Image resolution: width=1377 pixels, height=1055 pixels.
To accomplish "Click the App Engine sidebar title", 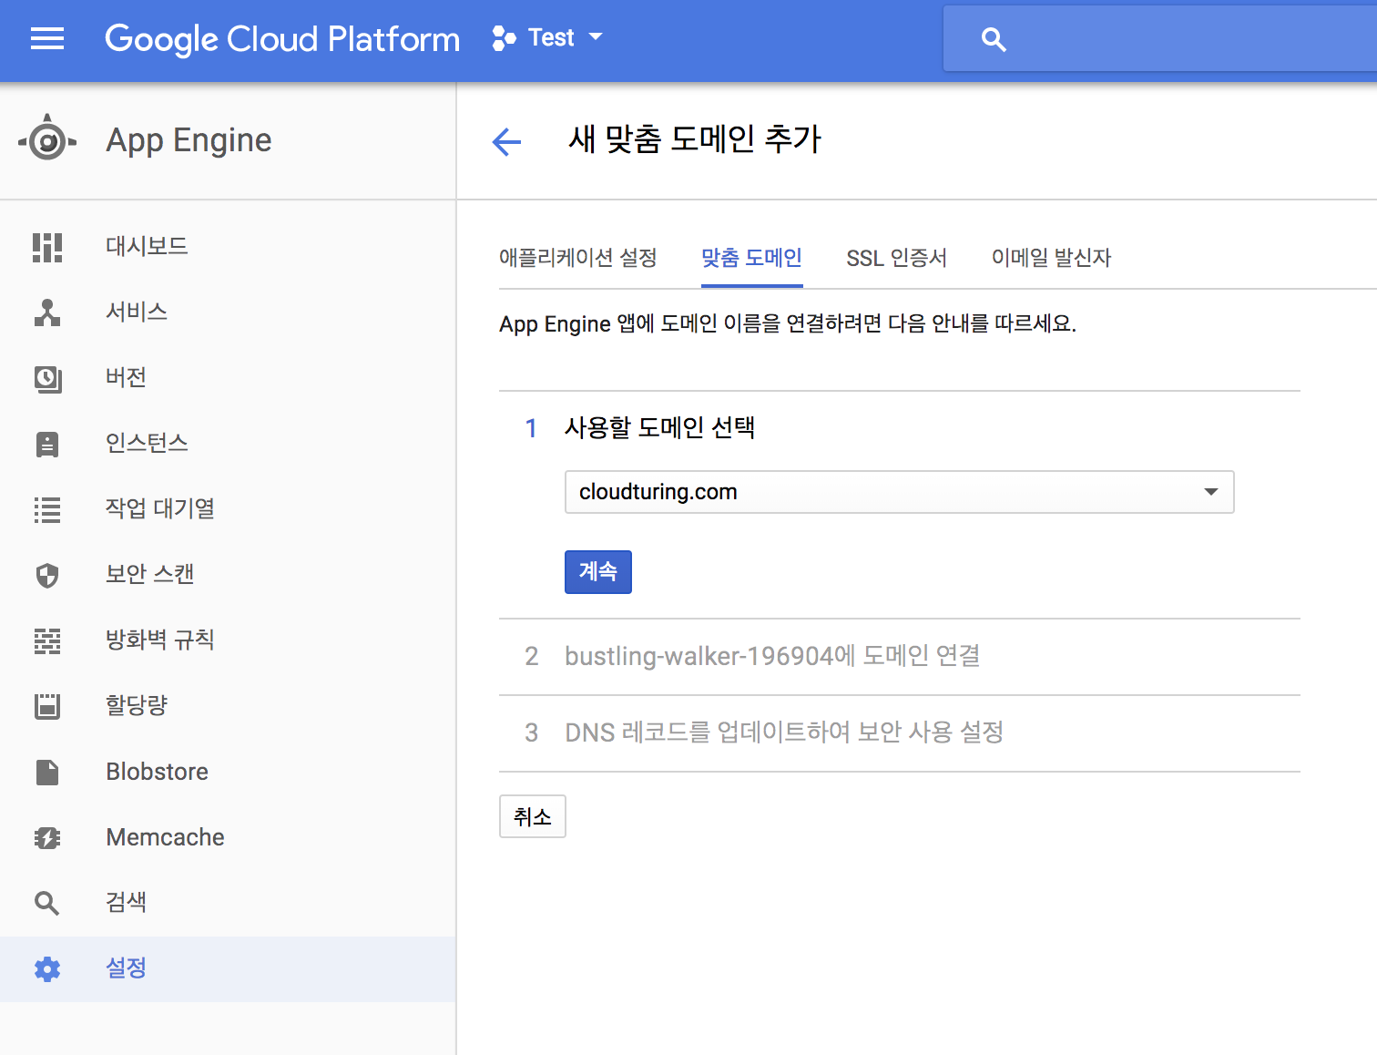I will pos(189,140).
